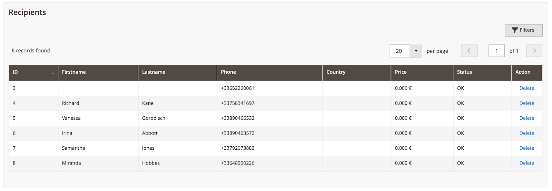Remove Samantha Jones via Delete link
This screenshot has width=552, height=191.
(526, 148)
